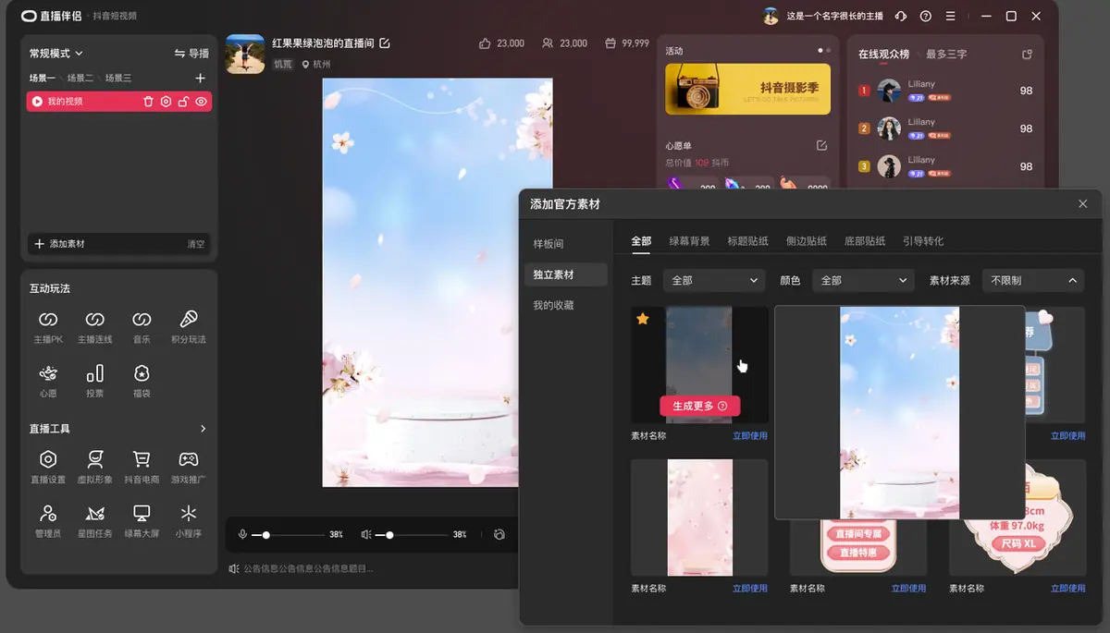Open 直播设置 live settings
The height and width of the screenshot is (633, 1110).
tap(48, 467)
